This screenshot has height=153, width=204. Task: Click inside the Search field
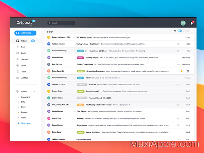[61, 23]
